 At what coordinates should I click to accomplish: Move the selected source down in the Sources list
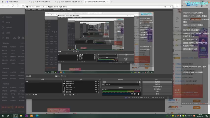(x=76, y=95)
